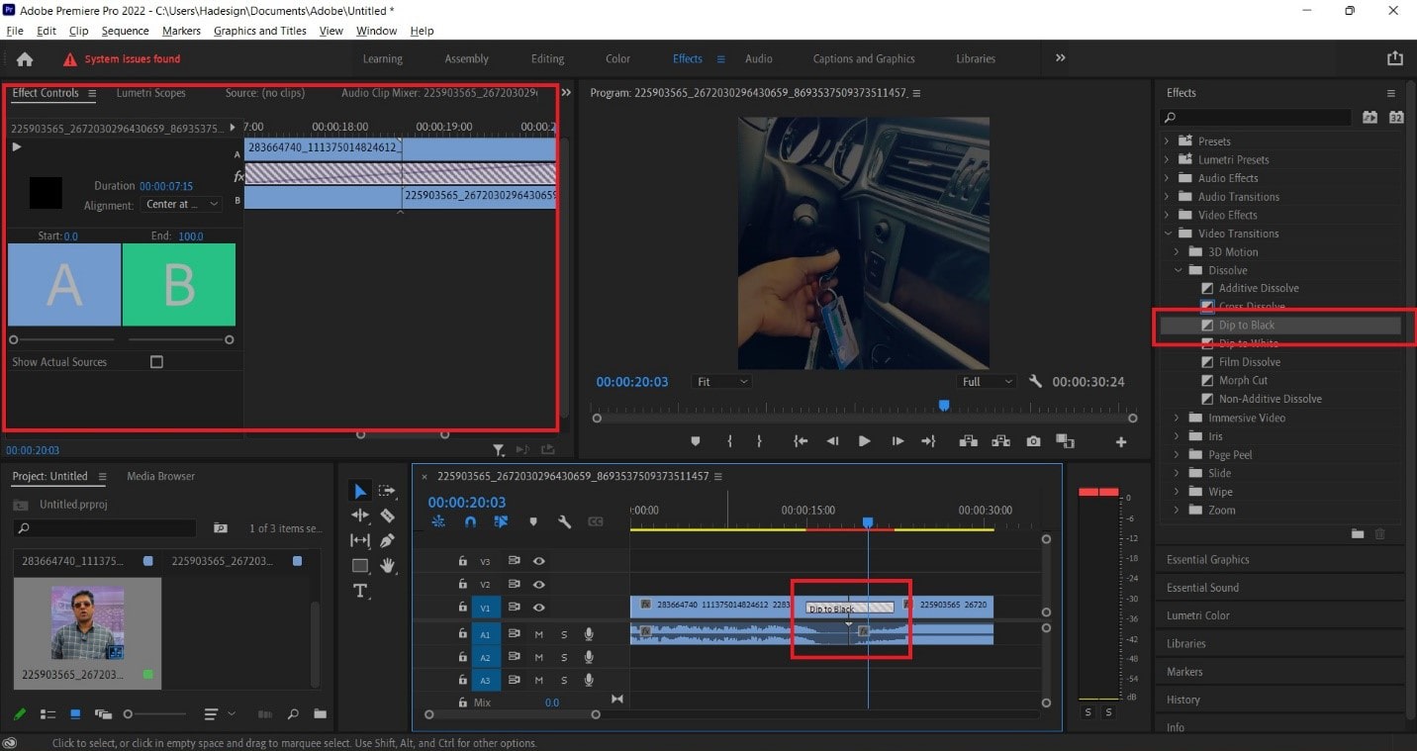Activate the Pen tool
The image size is (1417, 751).
point(387,540)
